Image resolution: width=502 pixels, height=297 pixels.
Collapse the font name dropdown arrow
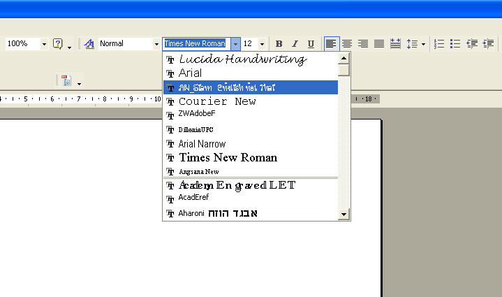click(235, 44)
